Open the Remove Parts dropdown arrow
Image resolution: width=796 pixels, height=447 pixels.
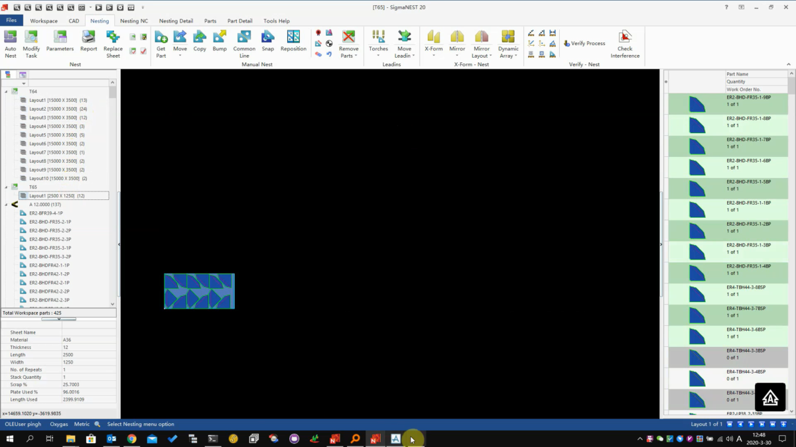[356, 56]
